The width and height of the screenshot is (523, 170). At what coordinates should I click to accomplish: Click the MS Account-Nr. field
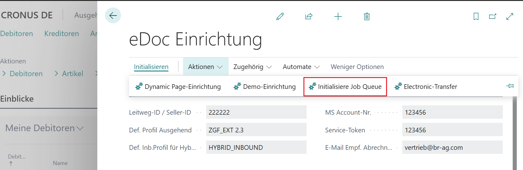(x=452, y=112)
